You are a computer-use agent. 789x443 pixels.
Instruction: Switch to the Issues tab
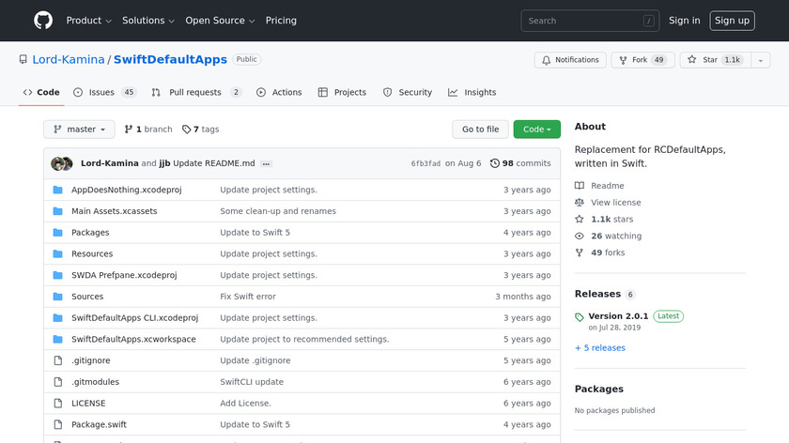pyautogui.click(x=104, y=93)
